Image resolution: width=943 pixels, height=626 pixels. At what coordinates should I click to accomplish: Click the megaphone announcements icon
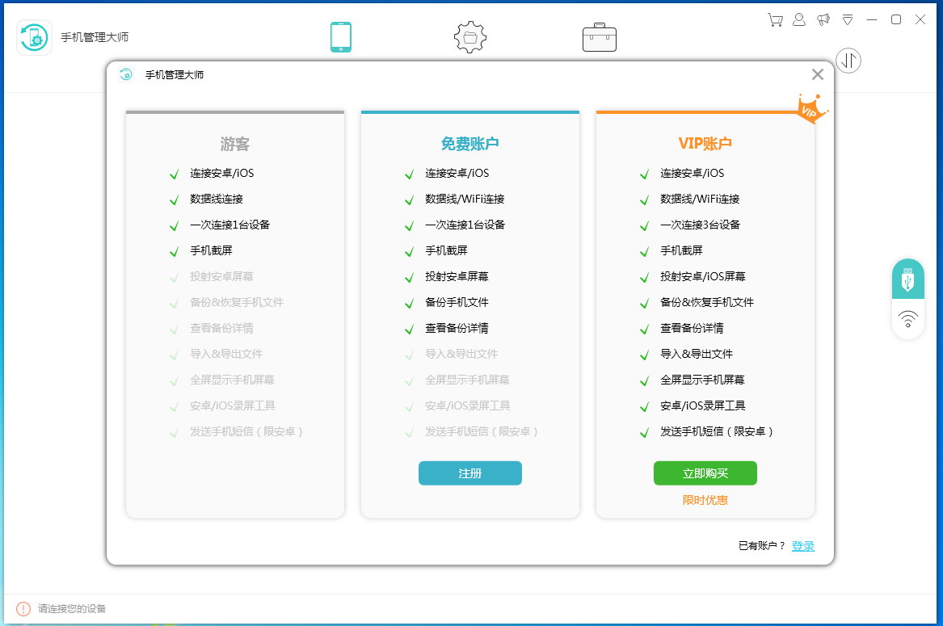coord(823,20)
